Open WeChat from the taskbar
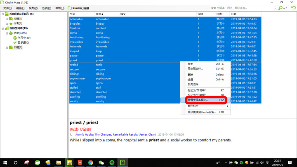This screenshot has width=297, height=167. click(x=101, y=162)
